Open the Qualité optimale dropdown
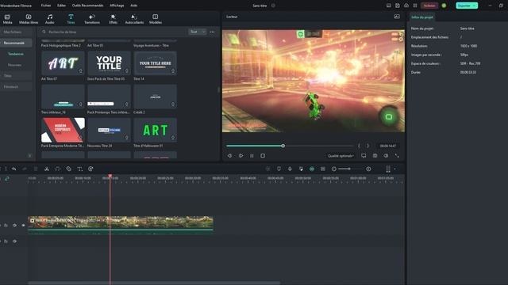 pos(341,156)
